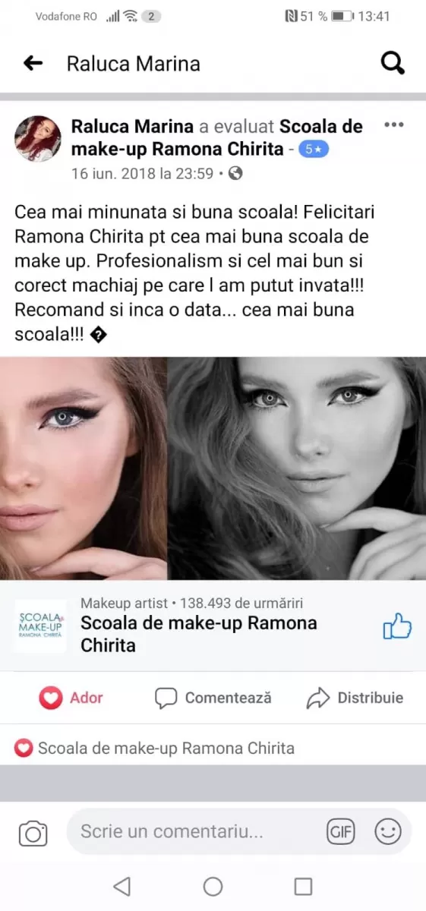Open Scoala de make-up page logo
Image resolution: width=426 pixels, height=911 pixels.
pyautogui.click(x=40, y=626)
